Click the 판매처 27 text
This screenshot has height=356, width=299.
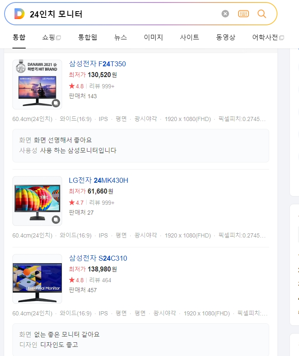[x=81, y=213]
